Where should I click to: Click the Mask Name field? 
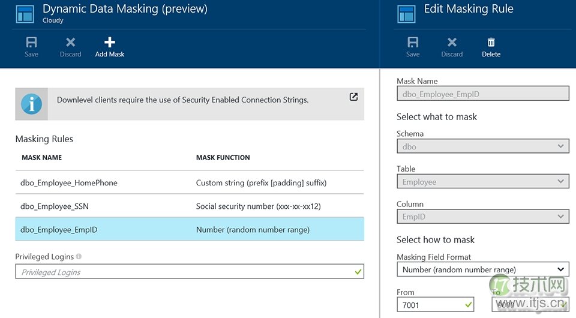(482, 94)
